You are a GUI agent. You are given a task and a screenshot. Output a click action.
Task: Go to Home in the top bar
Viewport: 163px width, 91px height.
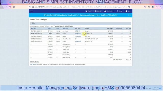(89, 11)
